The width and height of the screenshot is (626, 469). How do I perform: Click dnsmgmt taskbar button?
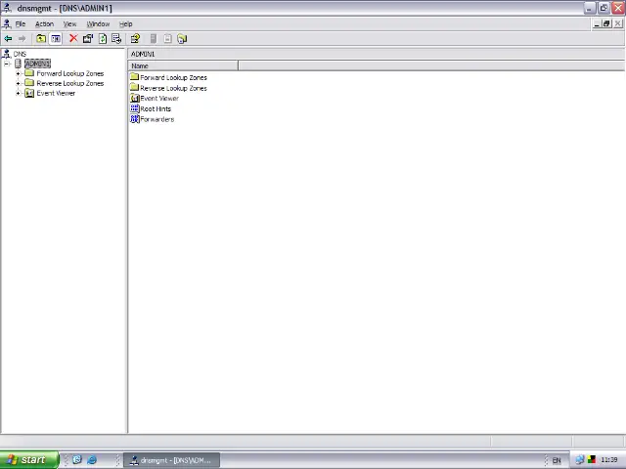[x=172, y=460]
